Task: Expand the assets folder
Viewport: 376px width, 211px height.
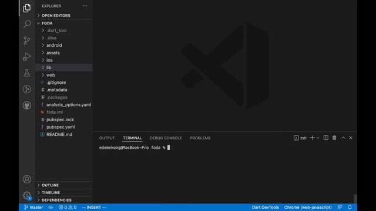Action: click(64, 53)
